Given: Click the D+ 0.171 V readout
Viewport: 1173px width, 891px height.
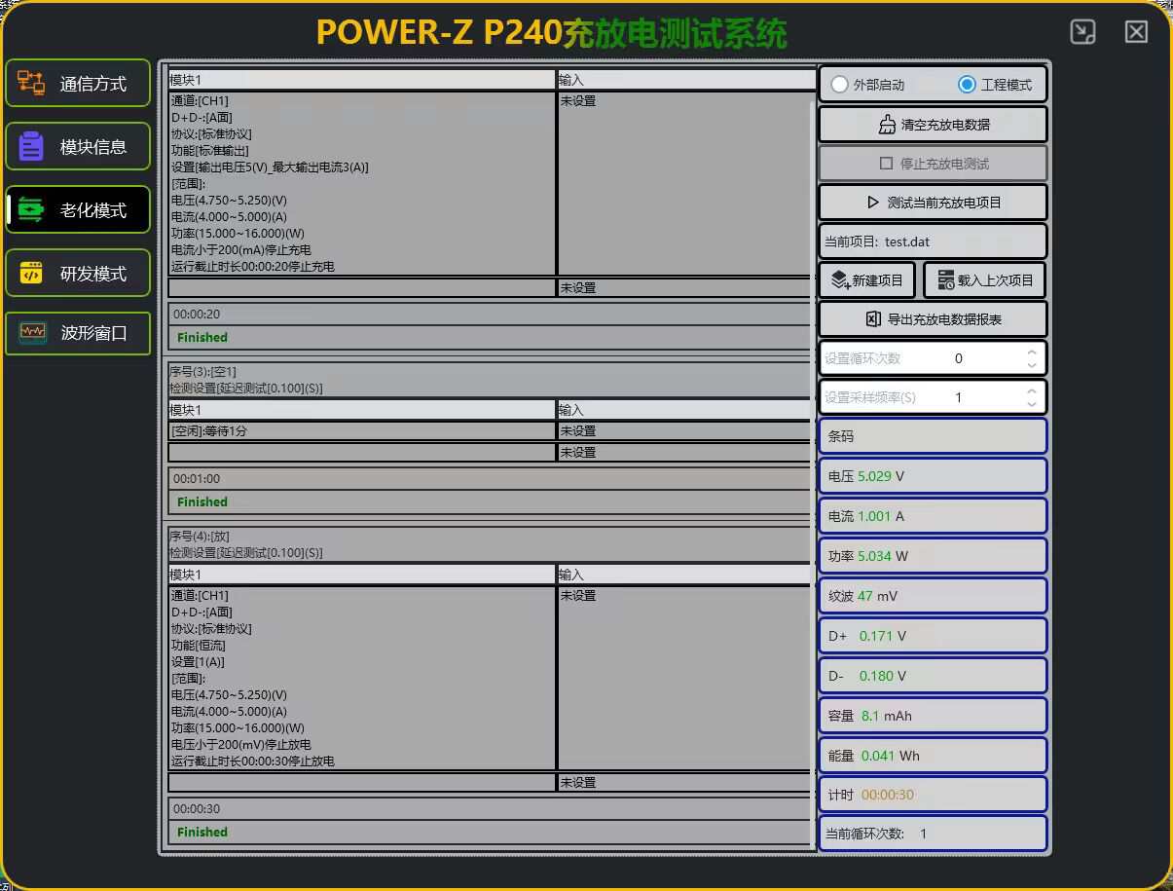Looking at the screenshot, I should pyautogui.click(x=933, y=636).
